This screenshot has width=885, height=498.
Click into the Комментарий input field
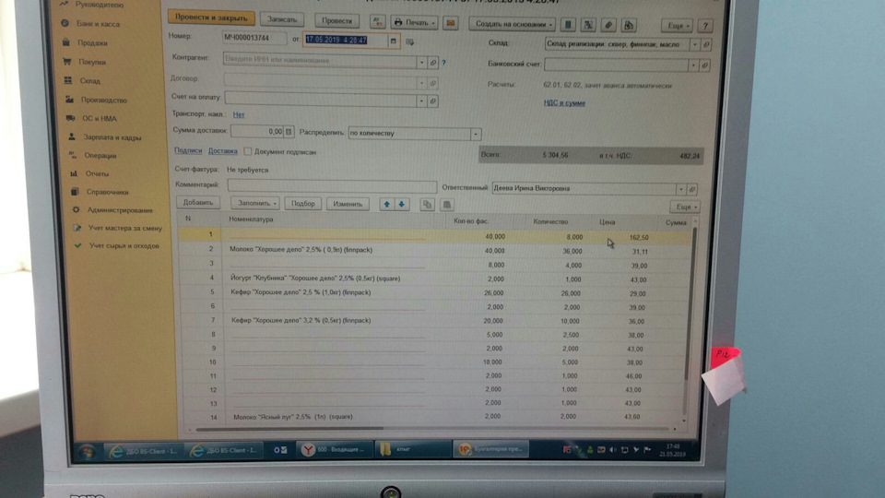coord(332,185)
